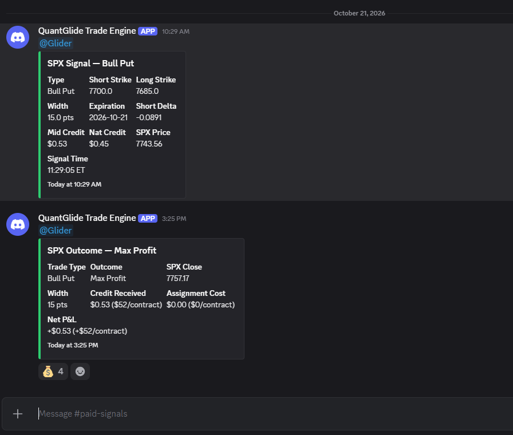Open the @Glider mention in the 10:29 AM message
The width and height of the screenshot is (513, 435).
click(x=56, y=43)
